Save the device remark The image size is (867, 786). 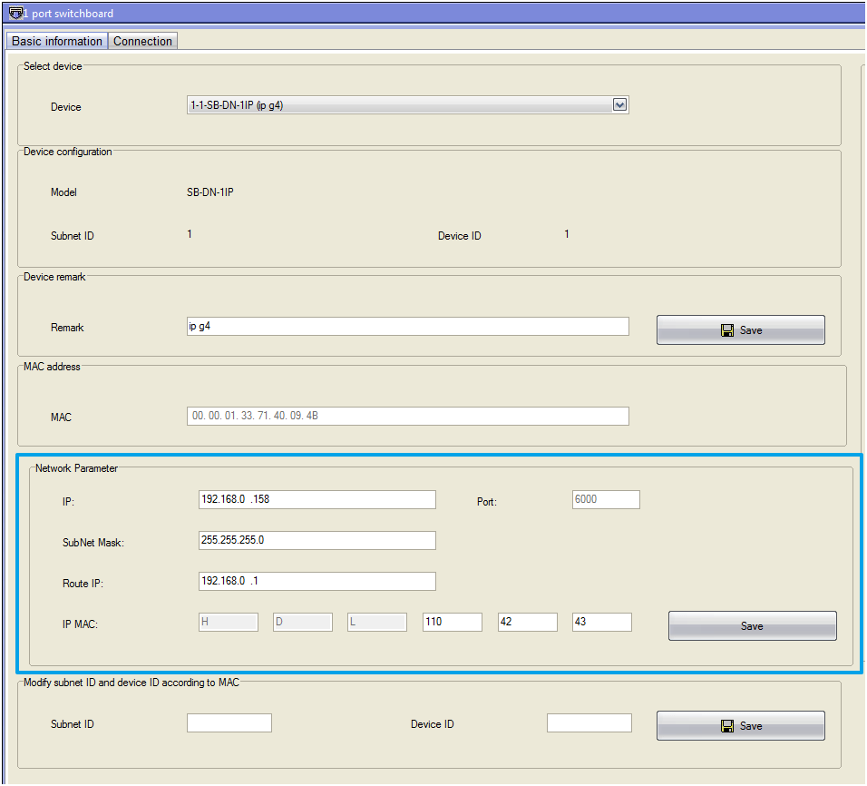coord(740,329)
